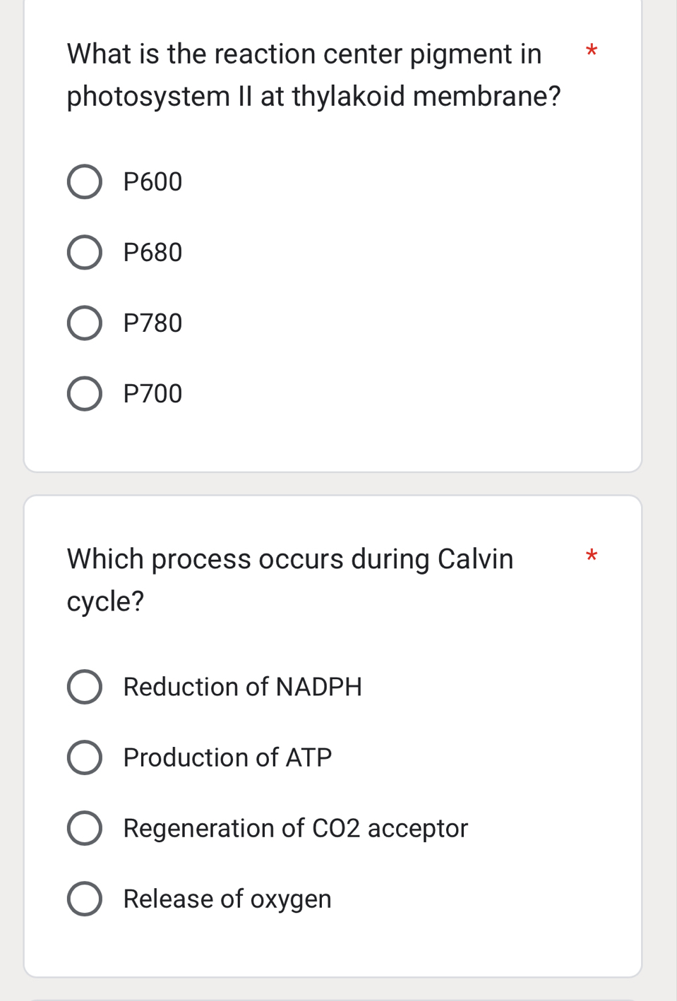The width and height of the screenshot is (677, 1001).
Task: Click the P680 answer label text
Action: click(x=152, y=252)
